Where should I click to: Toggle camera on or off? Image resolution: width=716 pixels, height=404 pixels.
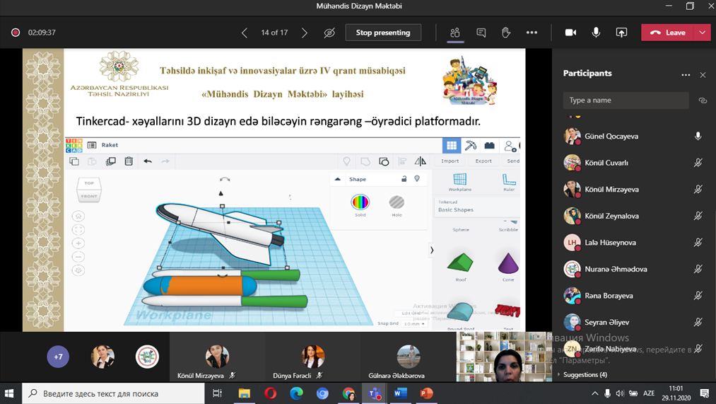point(570,33)
